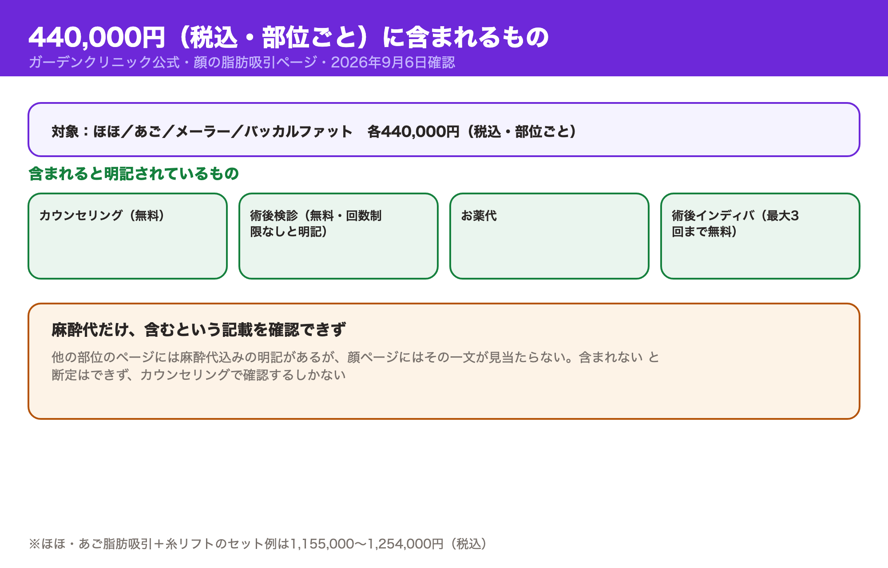Select the 'カウンセリング（無料）' card
Image resolution: width=888 pixels, height=568 pixels.
pos(127,236)
